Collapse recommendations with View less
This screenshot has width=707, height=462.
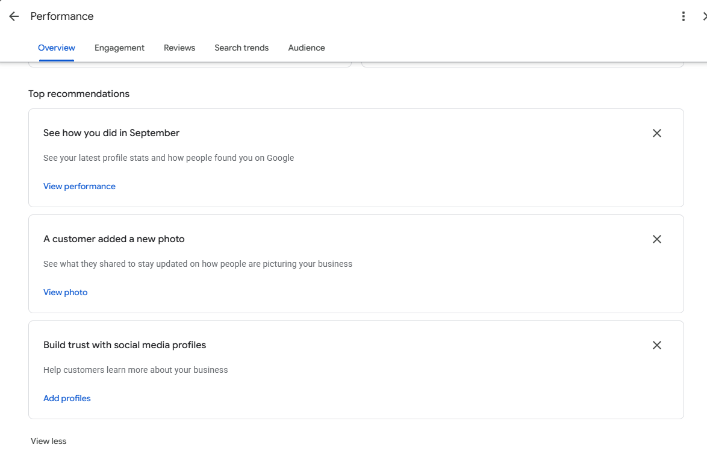48,442
